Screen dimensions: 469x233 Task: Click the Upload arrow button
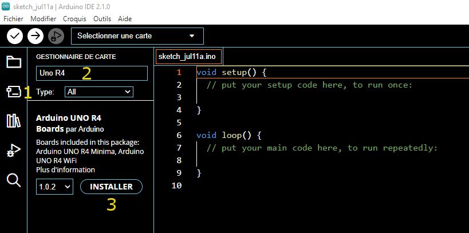(36, 36)
